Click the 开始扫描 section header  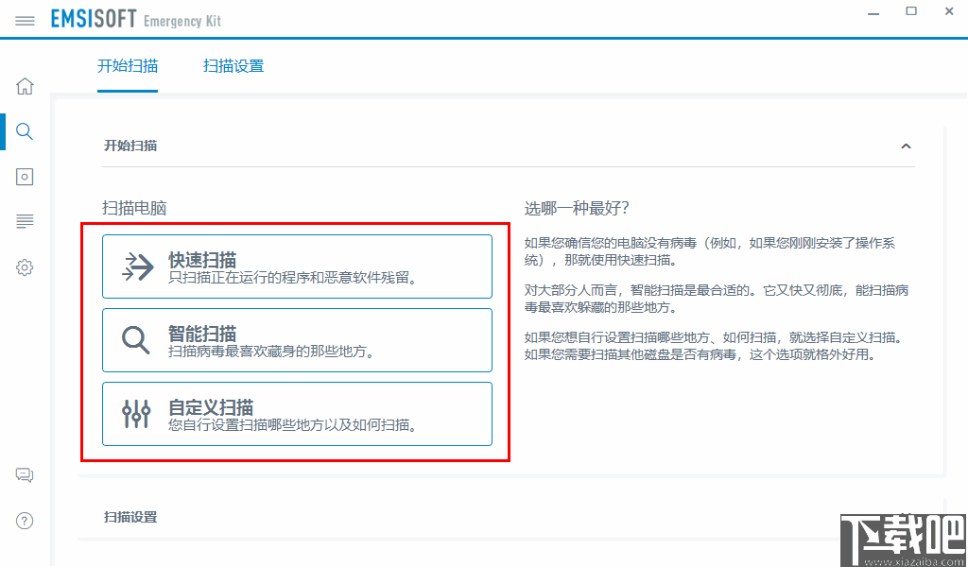point(130,146)
